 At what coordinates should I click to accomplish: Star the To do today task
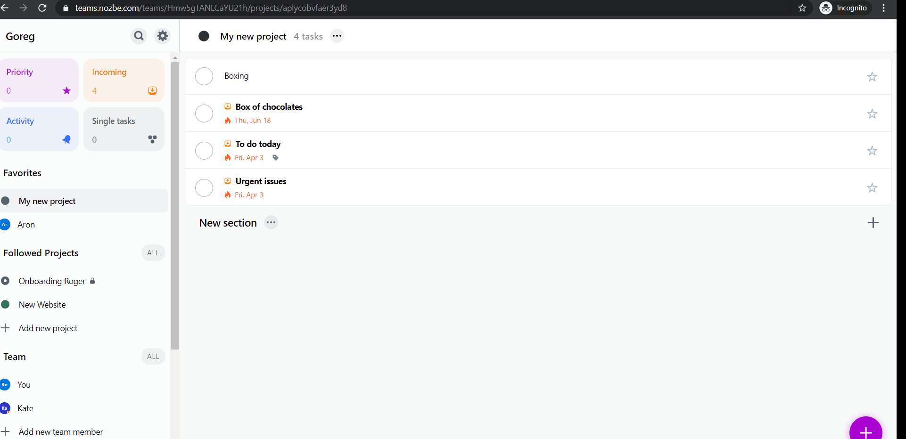click(872, 151)
